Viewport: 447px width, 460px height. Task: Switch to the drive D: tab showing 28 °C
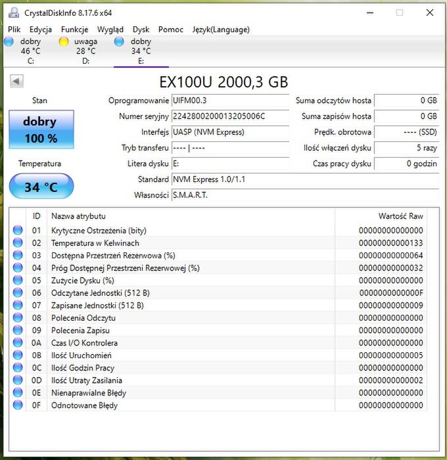(85, 51)
